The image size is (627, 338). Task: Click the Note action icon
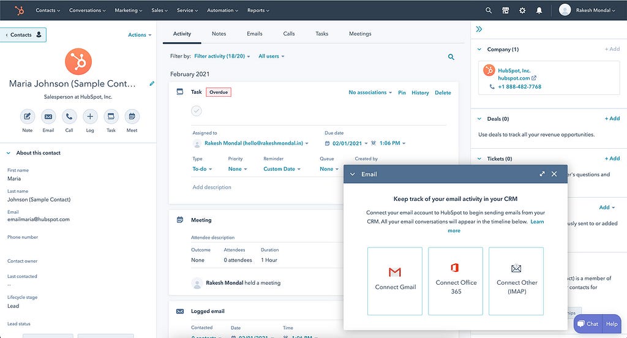27,116
